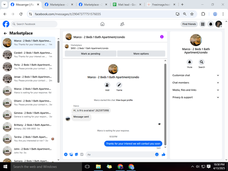This screenshot has width=228, height=171.
Task: Open the notifications bell in Facebook header
Action: 211,24
